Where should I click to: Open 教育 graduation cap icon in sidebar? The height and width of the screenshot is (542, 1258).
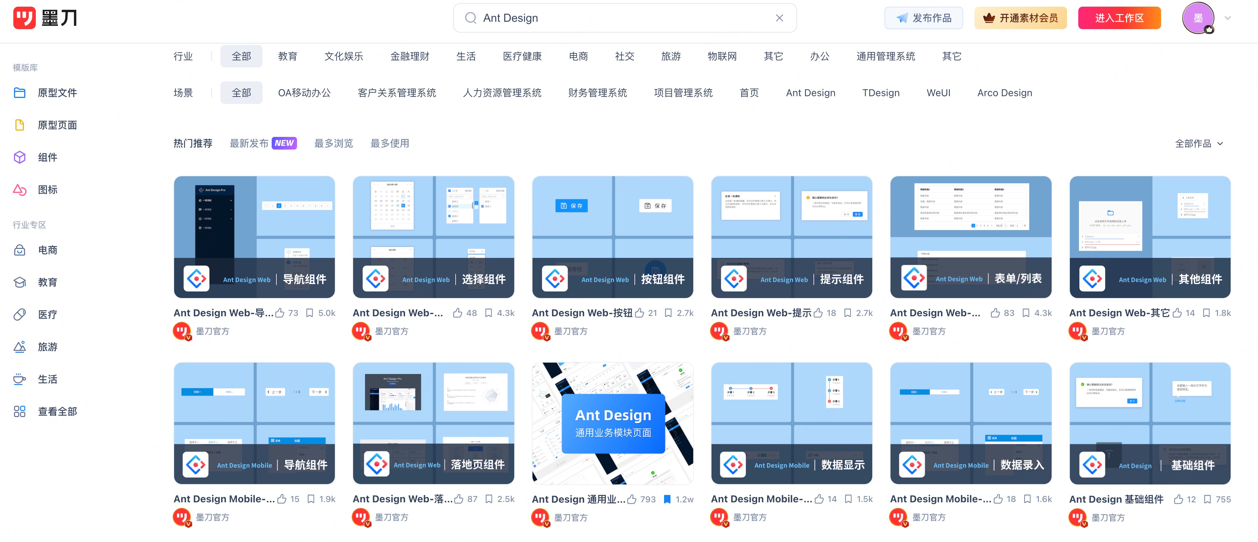tap(20, 282)
